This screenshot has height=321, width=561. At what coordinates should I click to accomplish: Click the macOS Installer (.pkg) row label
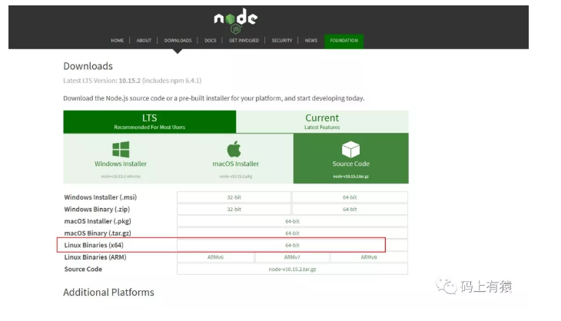click(98, 221)
